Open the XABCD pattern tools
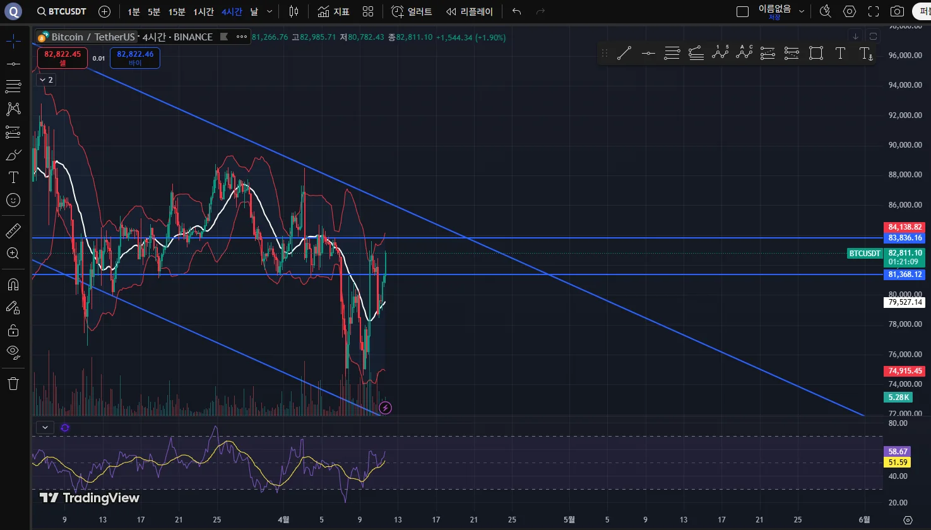The height and width of the screenshot is (530, 931). coord(13,109)
